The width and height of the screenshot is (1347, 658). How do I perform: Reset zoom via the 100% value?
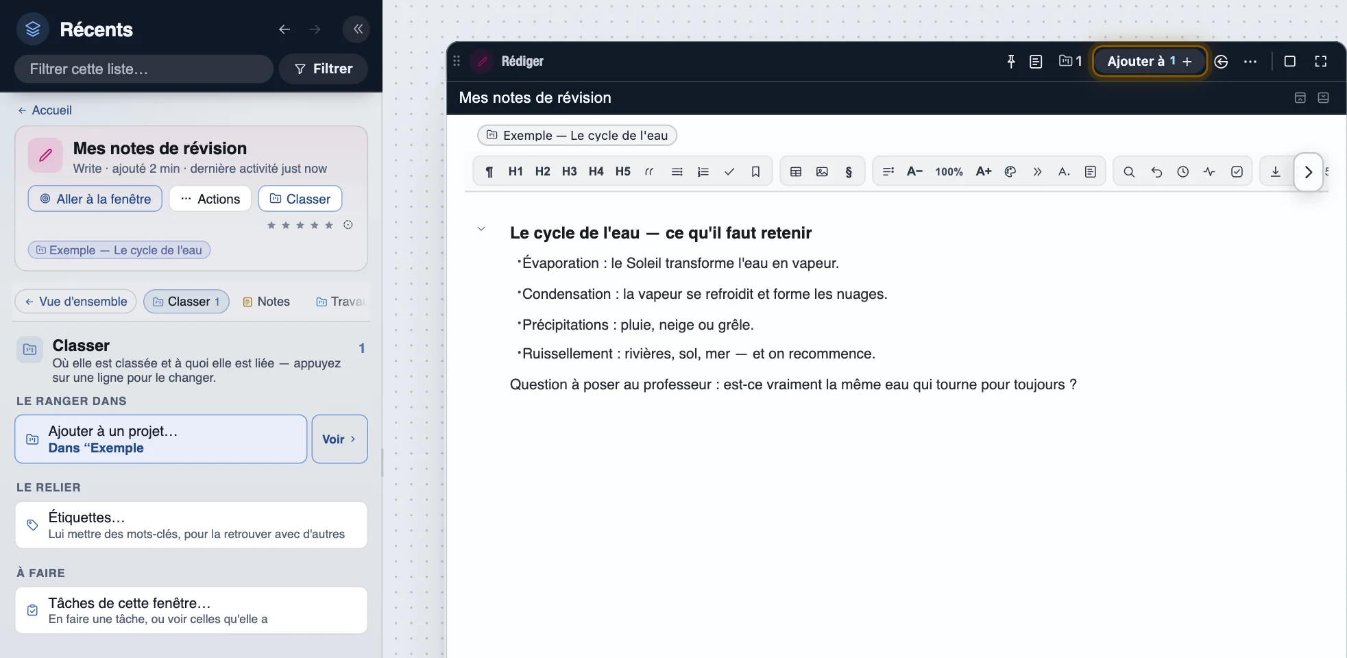point(949,172)
